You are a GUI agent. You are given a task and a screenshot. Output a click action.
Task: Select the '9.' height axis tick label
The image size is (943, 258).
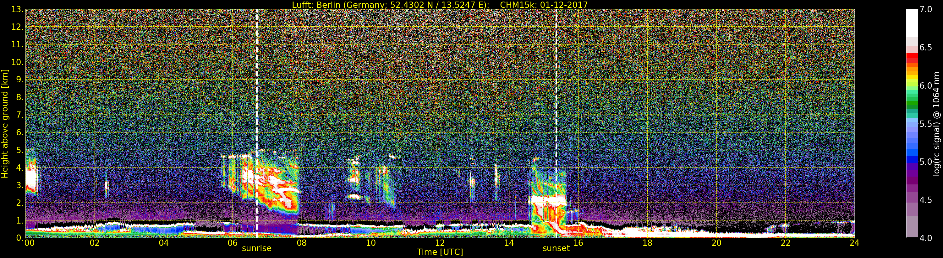(20, 80)
